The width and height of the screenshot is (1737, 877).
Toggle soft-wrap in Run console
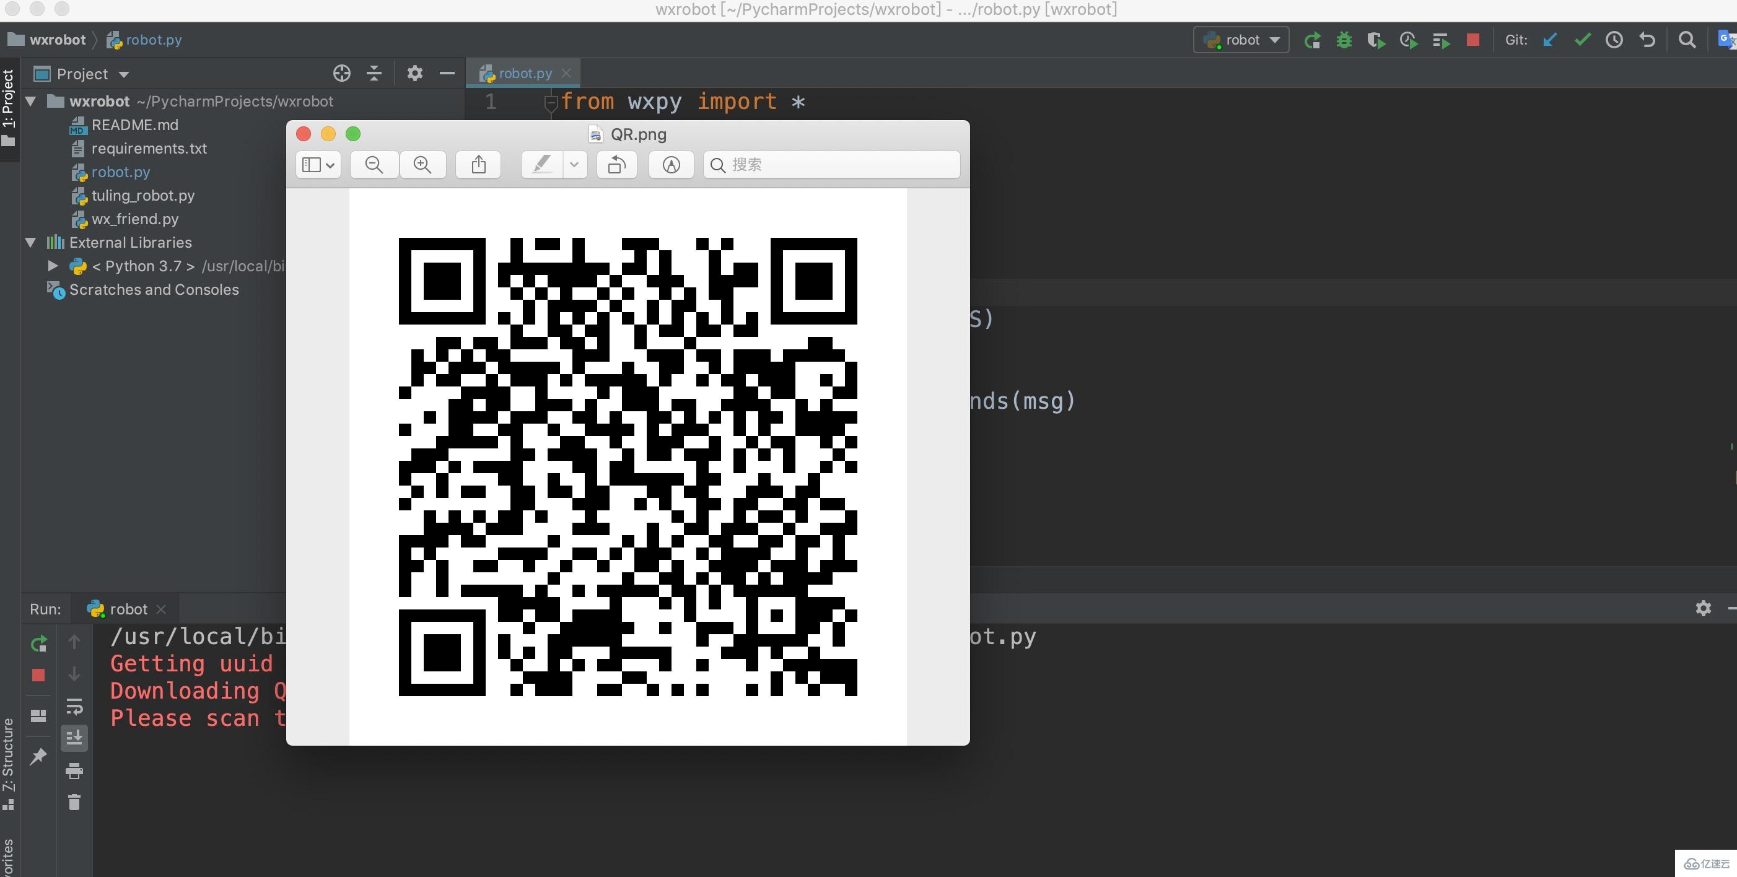point(74,707)
